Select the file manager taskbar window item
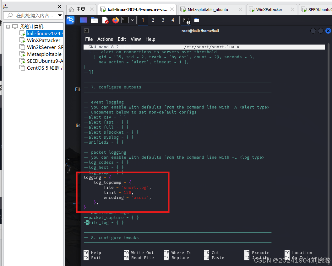The height and width of the screenshot is (266, 332). point(197,20)
